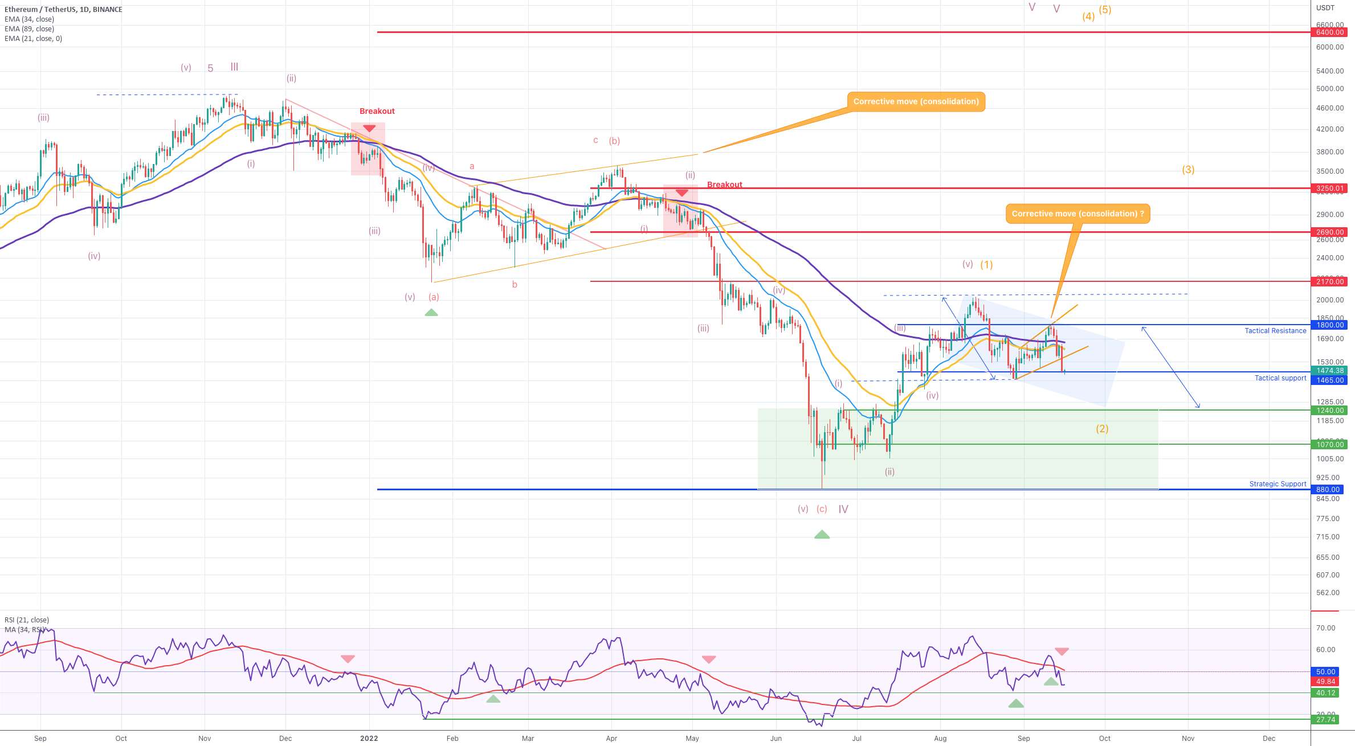Select the orange (5) wave label
The image size is (1355, 746).
coord(1105,10)
